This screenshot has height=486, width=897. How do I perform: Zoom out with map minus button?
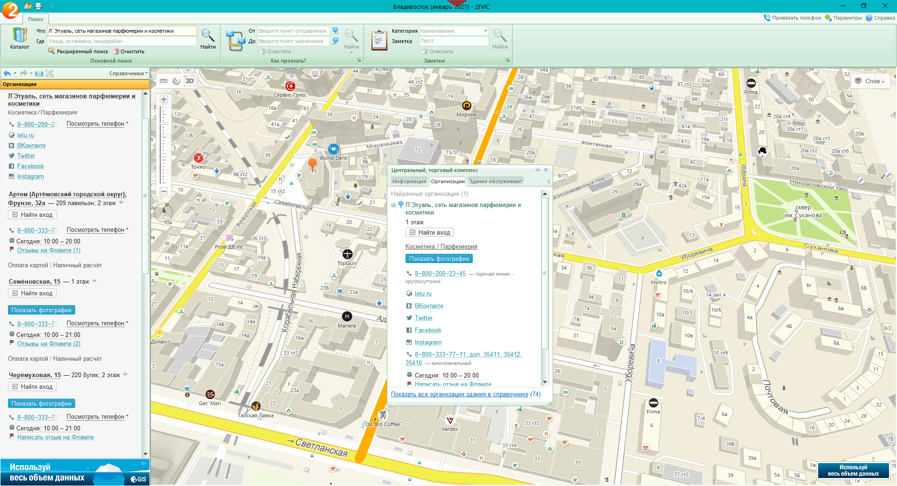(x=164, y=191)
